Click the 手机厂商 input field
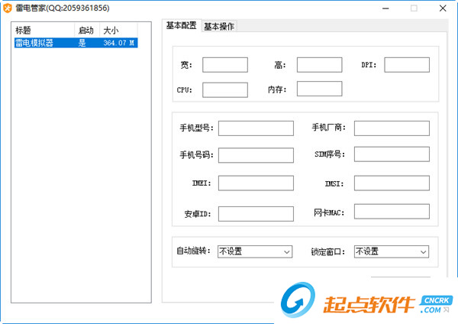 click(392, 128)
